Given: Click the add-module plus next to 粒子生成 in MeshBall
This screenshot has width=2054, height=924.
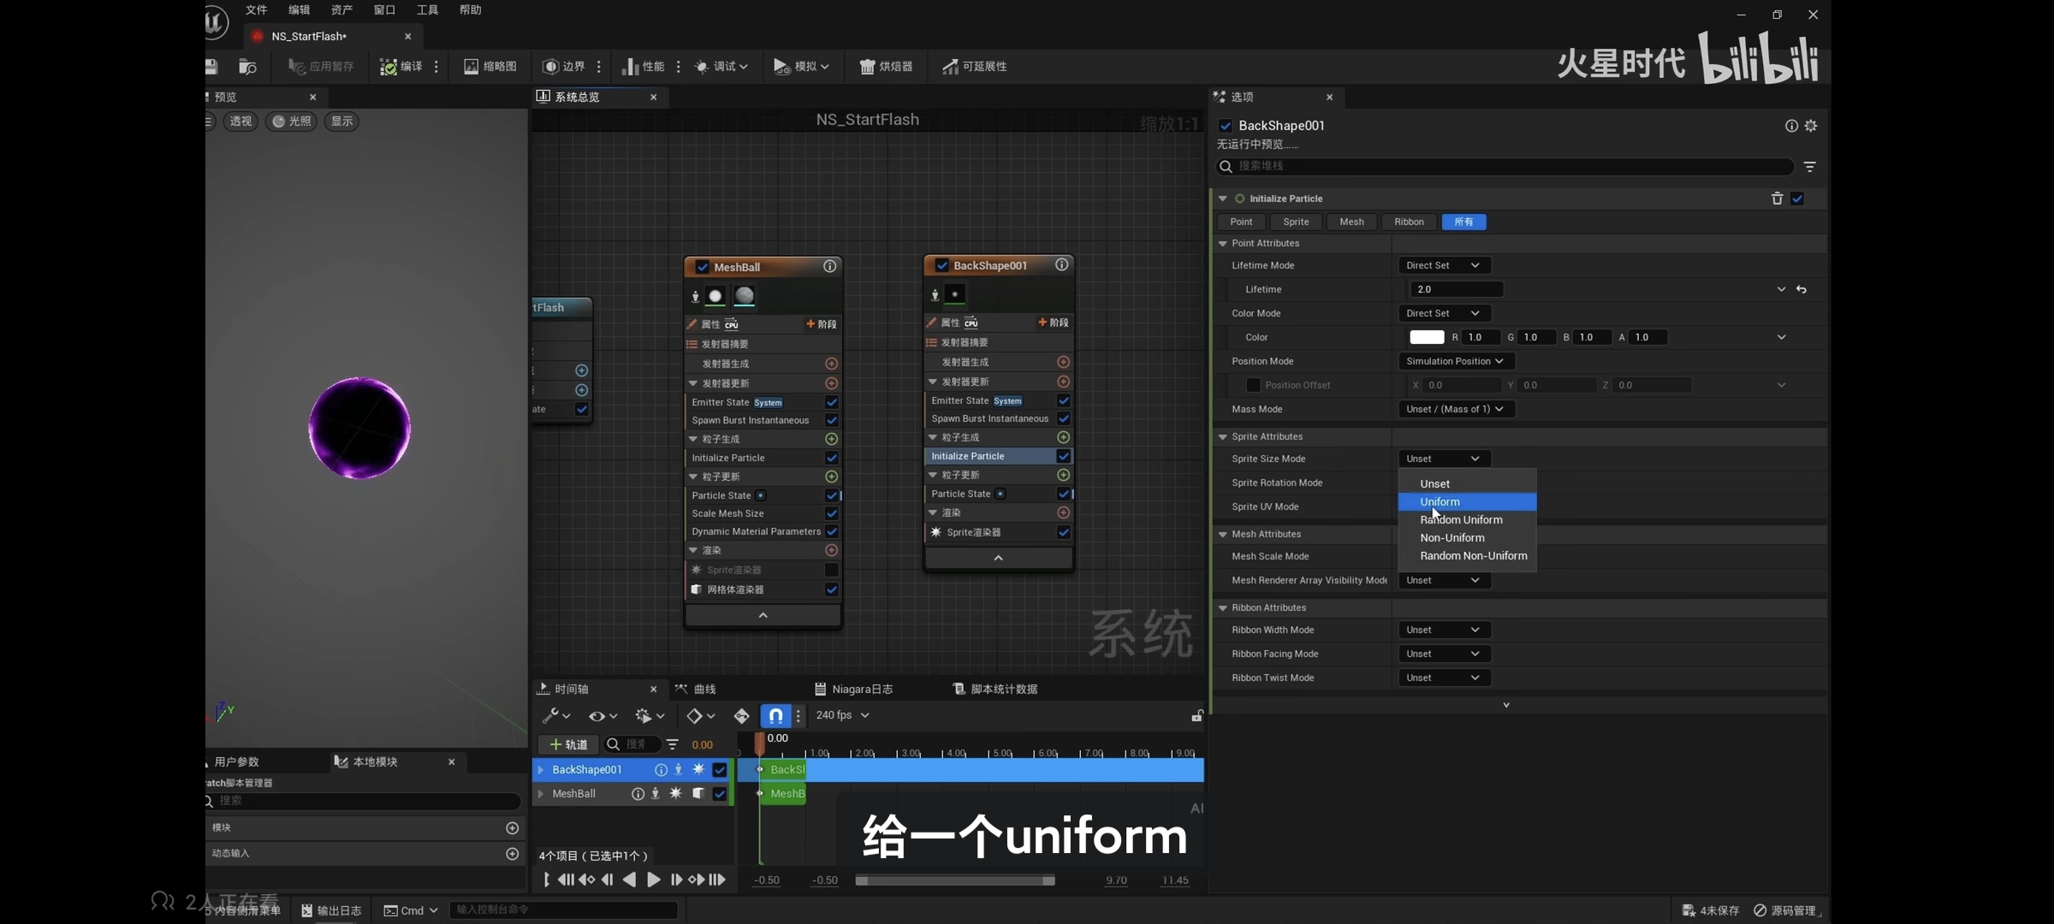Looking at the screenshot, I should point(831,439).
